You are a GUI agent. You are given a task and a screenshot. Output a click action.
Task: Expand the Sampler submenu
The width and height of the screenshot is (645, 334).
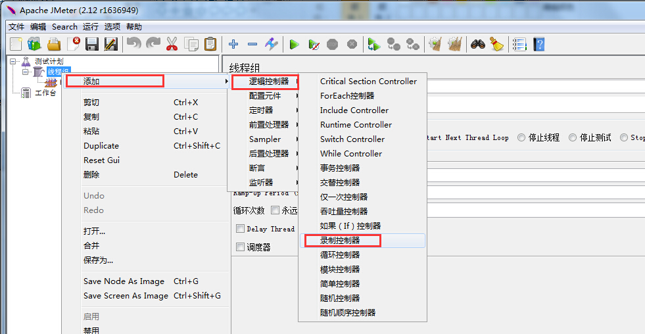pyautogui.click(x=265, y=139)
